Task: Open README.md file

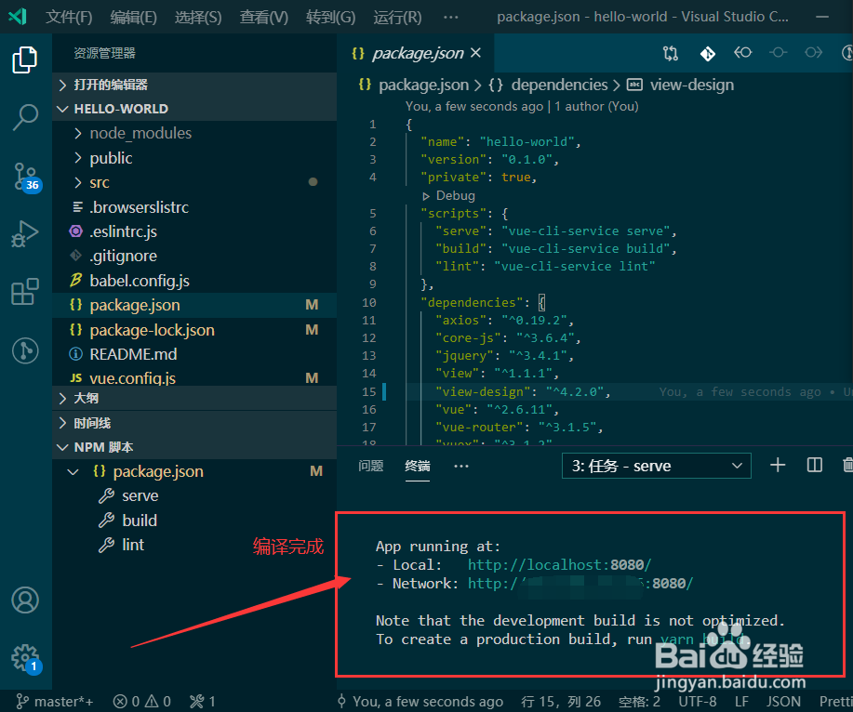Action: point(194,354)
